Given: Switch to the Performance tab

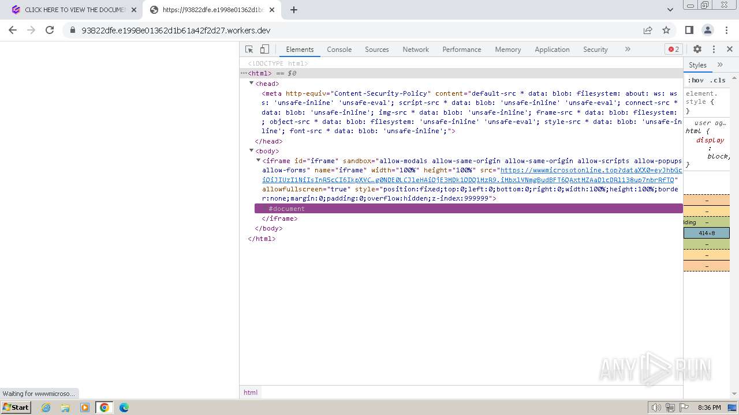Looking at the screenshot, I should (461, 50).
